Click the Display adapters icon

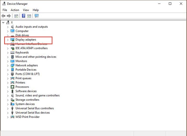(12, 40)
